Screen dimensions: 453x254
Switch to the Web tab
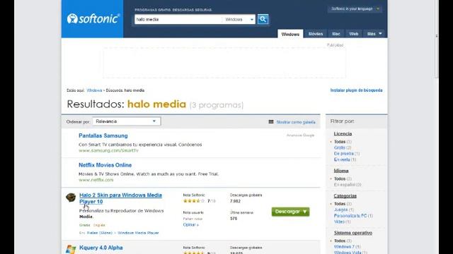[354, 34]
